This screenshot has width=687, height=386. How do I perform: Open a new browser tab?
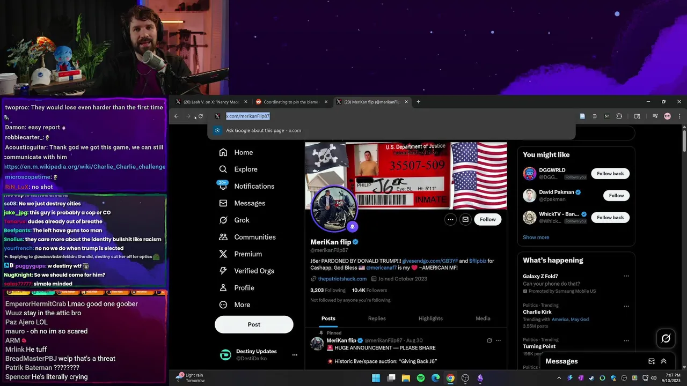[x=419, y=102]
